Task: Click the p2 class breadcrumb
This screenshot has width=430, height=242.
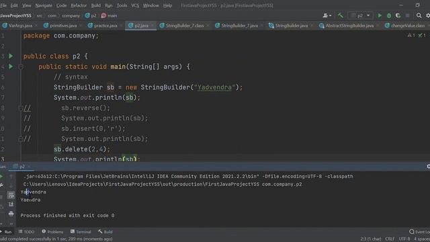Action: (91, 15)
